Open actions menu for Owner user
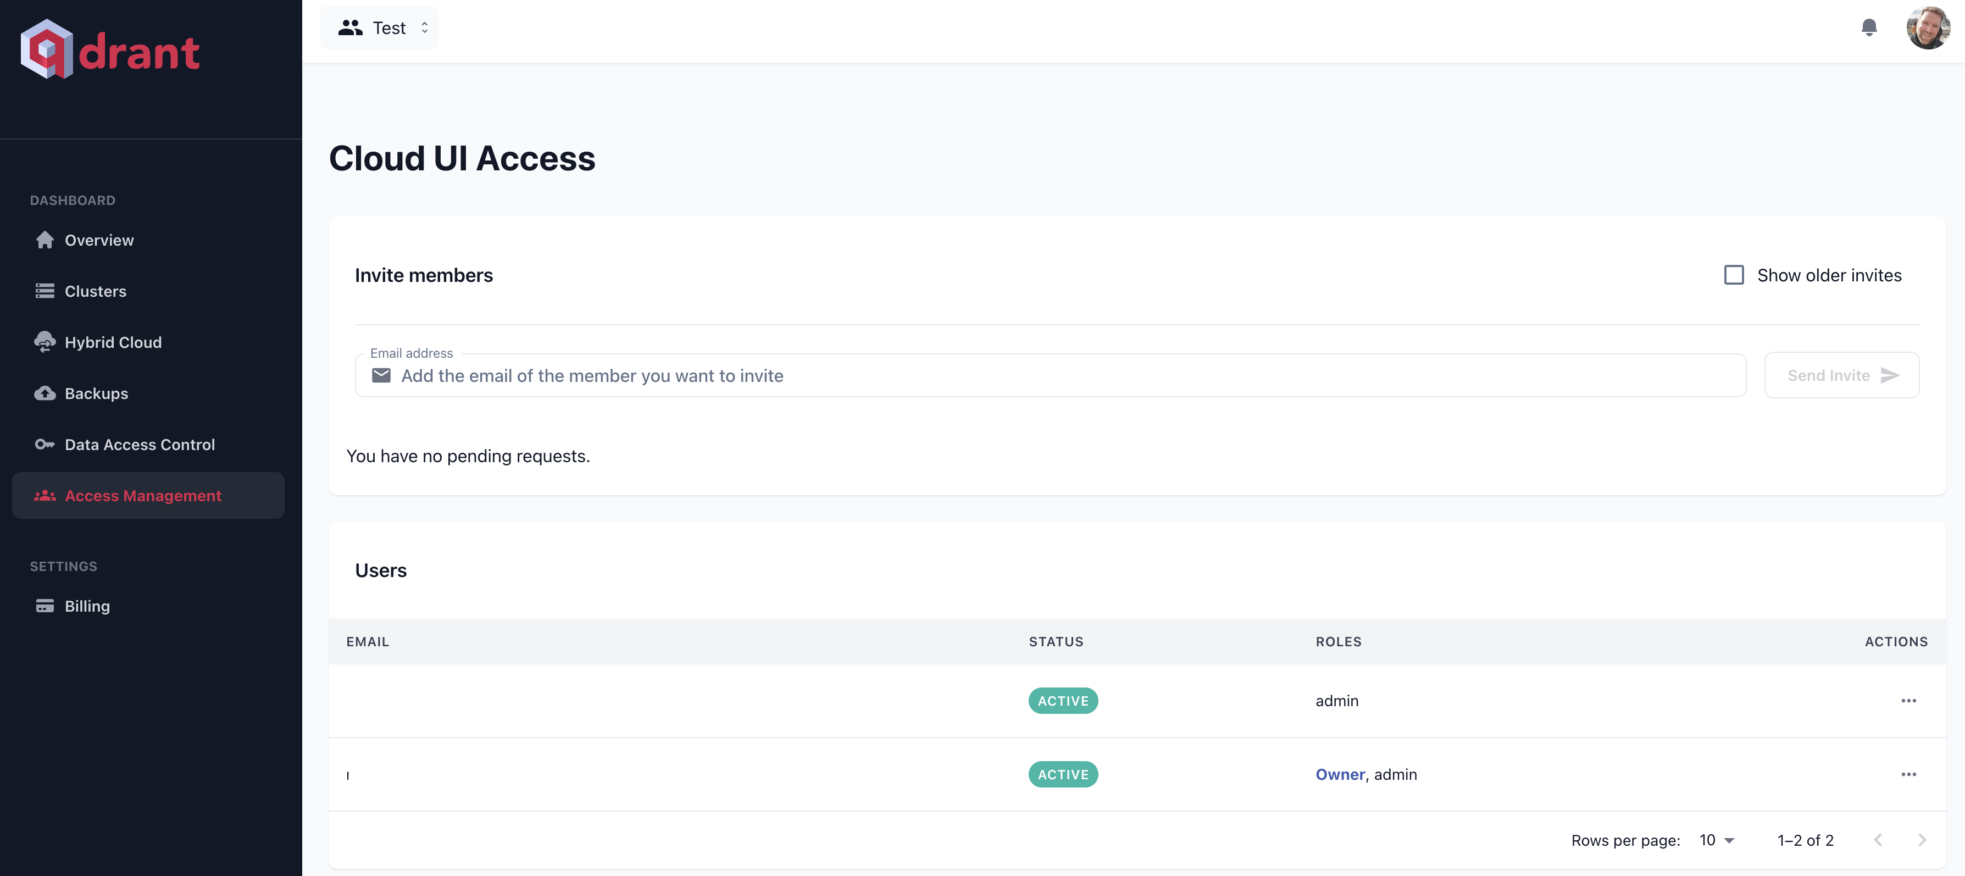 tap(1908, 774)
